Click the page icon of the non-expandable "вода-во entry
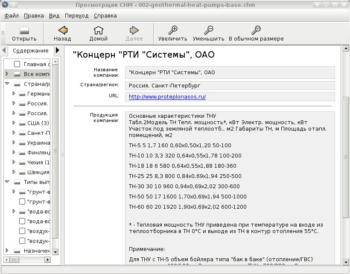 tap(22, 221)
